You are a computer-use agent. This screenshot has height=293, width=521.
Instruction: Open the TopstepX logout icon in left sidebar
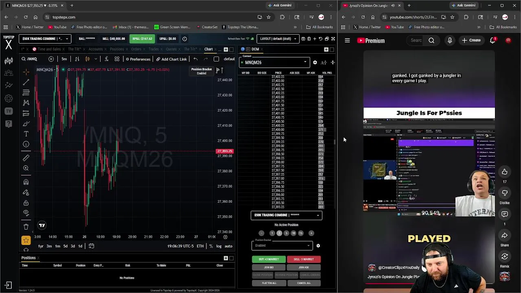[9, 286]
